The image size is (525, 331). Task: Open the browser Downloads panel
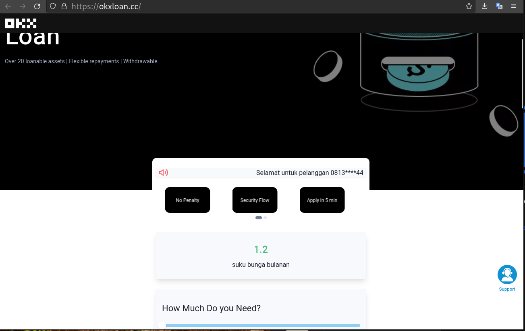(x=484, y=6)
